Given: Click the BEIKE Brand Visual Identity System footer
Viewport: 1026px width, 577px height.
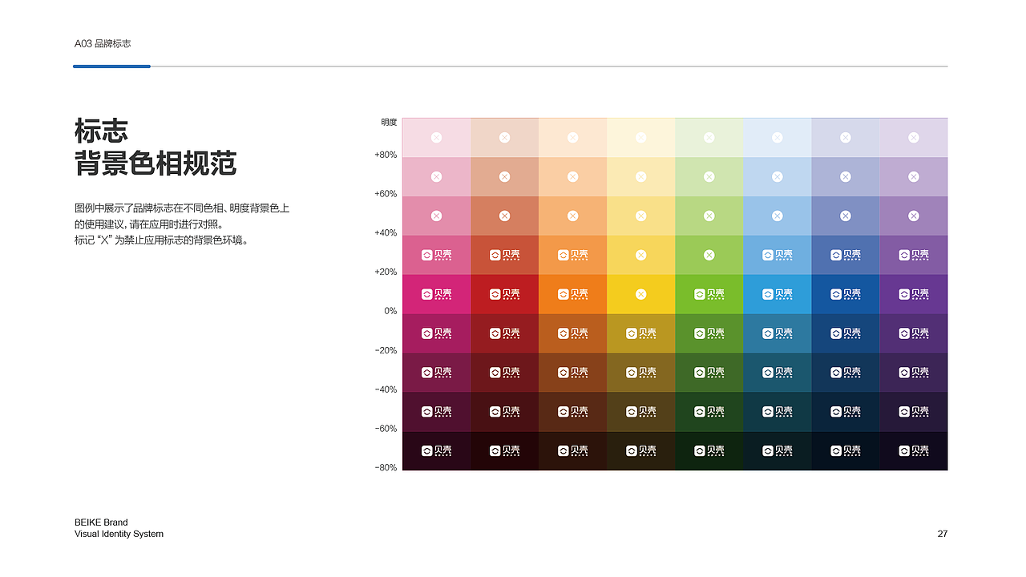Looking at the screenshot, I should coord(119,528).
